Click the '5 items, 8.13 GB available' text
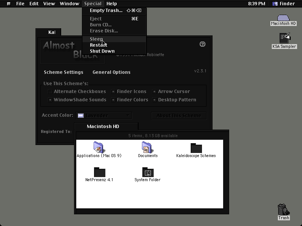Screen dimensions: 302x226 153,136
